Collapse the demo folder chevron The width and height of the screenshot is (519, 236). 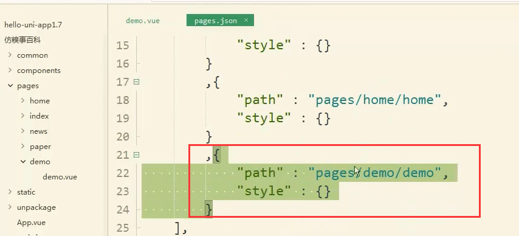[x=23, y=161]
